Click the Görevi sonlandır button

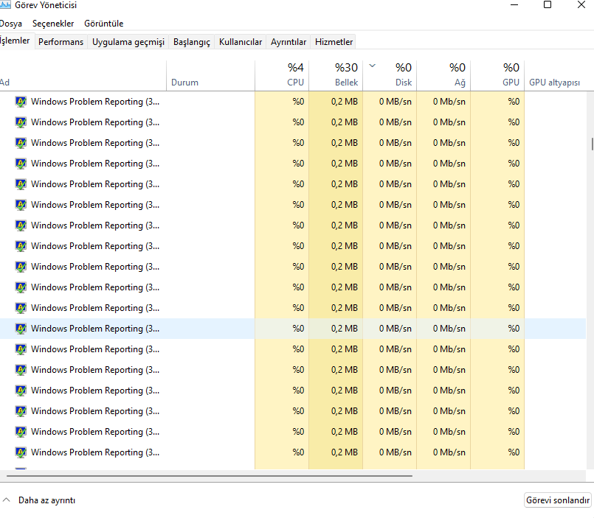(558, 500)
